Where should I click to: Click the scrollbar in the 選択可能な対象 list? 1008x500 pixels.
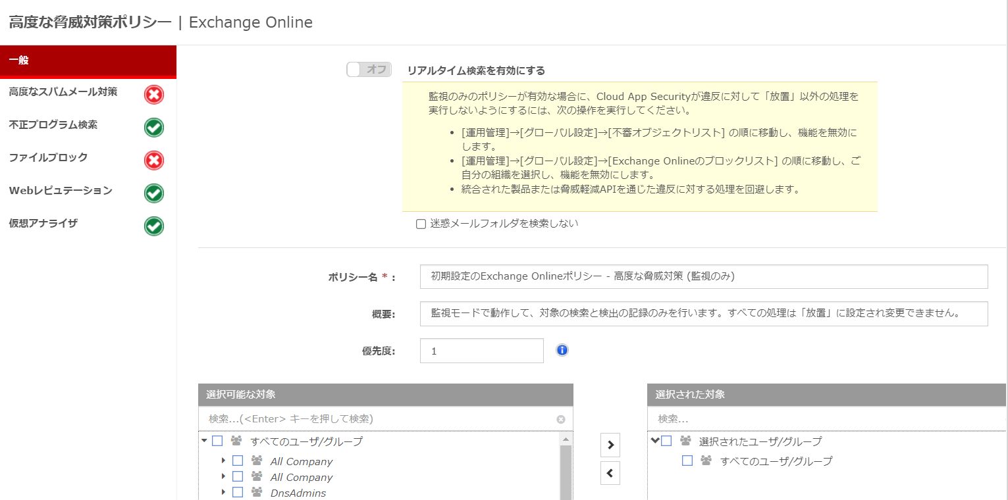566,470
